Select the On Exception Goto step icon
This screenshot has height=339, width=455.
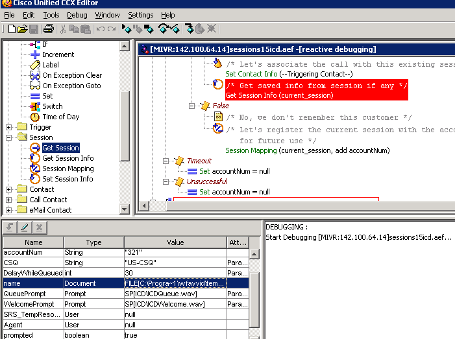pyautogui.click(x=35, y=86)
